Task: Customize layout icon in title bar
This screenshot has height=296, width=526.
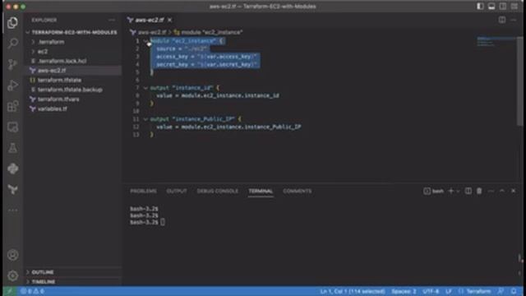Action: pos(514,7)
